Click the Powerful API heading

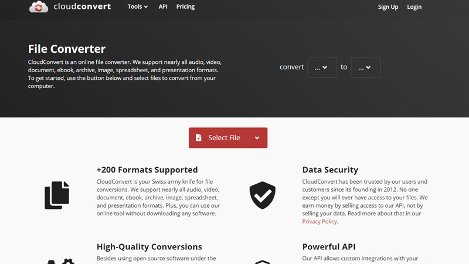(329, 246)
